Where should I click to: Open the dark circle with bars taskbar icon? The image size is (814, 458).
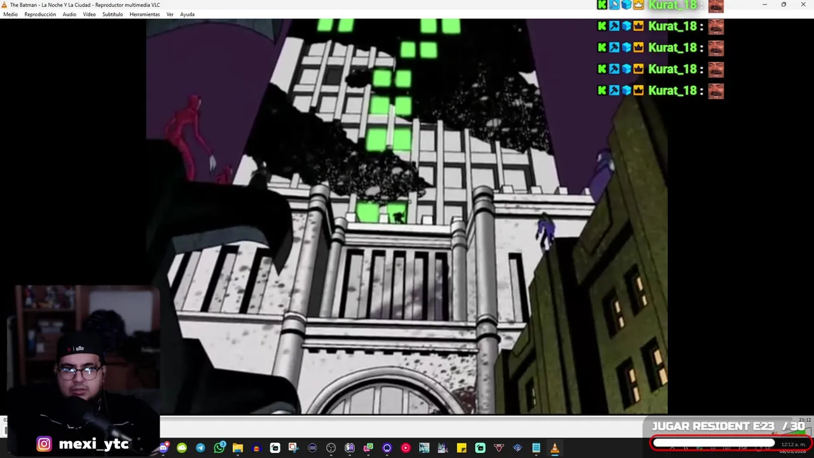point(312,448)
